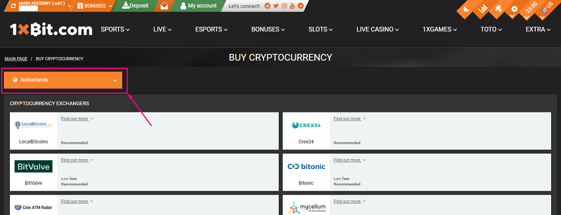Click the green Deposit button

pos(135,5)
